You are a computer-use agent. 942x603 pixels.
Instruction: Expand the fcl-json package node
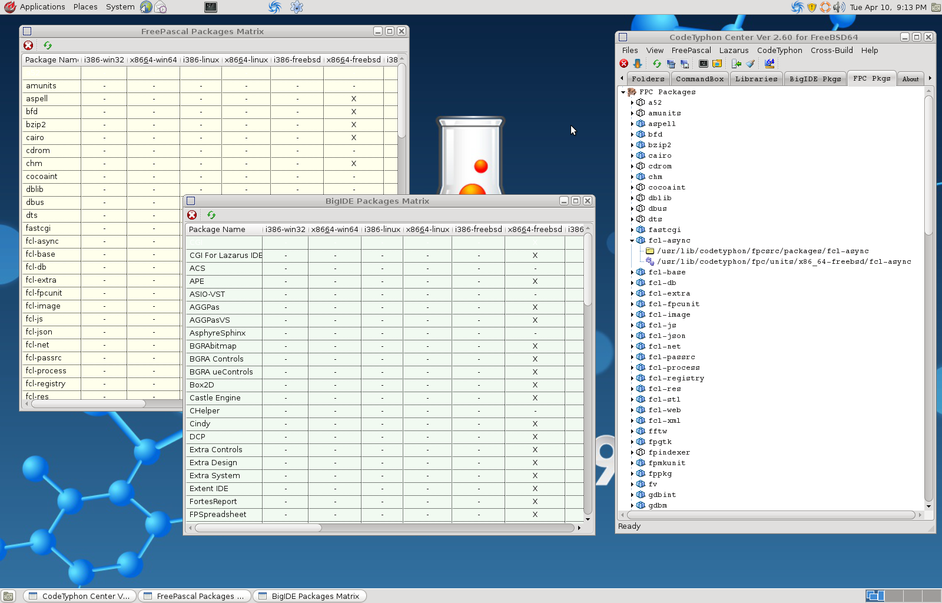(632, 336)
